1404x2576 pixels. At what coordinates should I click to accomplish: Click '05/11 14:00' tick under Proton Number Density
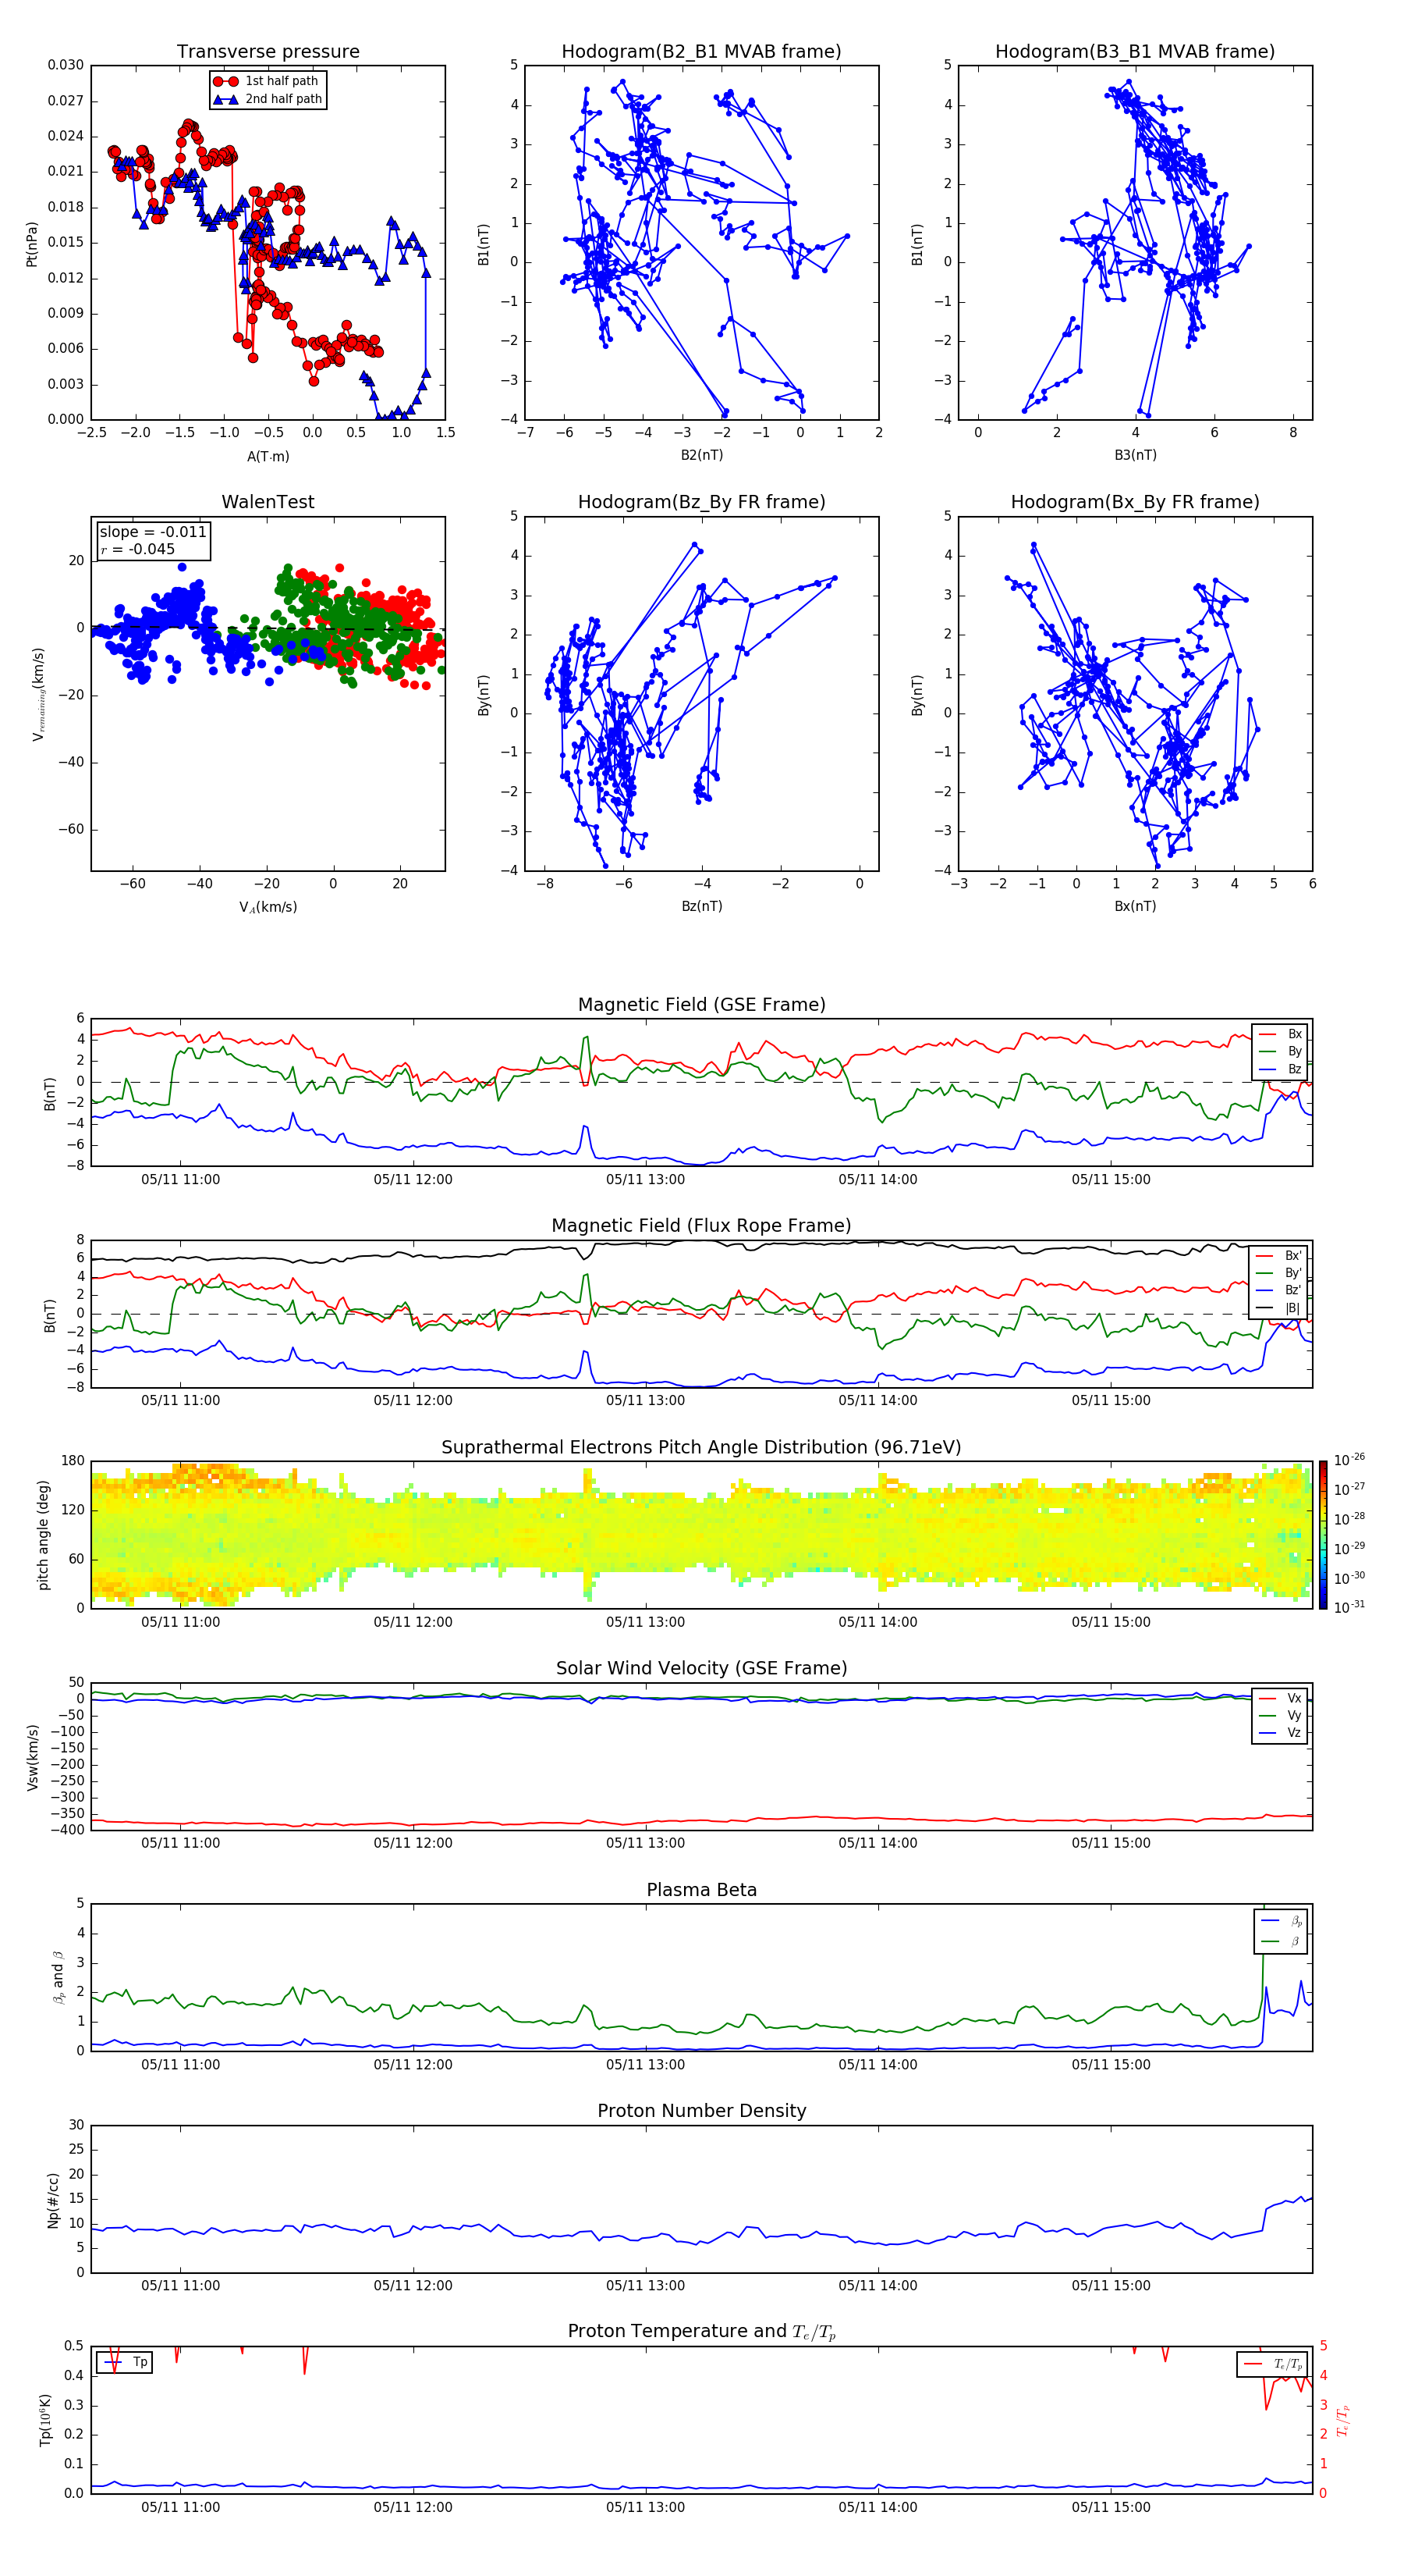878,2286
